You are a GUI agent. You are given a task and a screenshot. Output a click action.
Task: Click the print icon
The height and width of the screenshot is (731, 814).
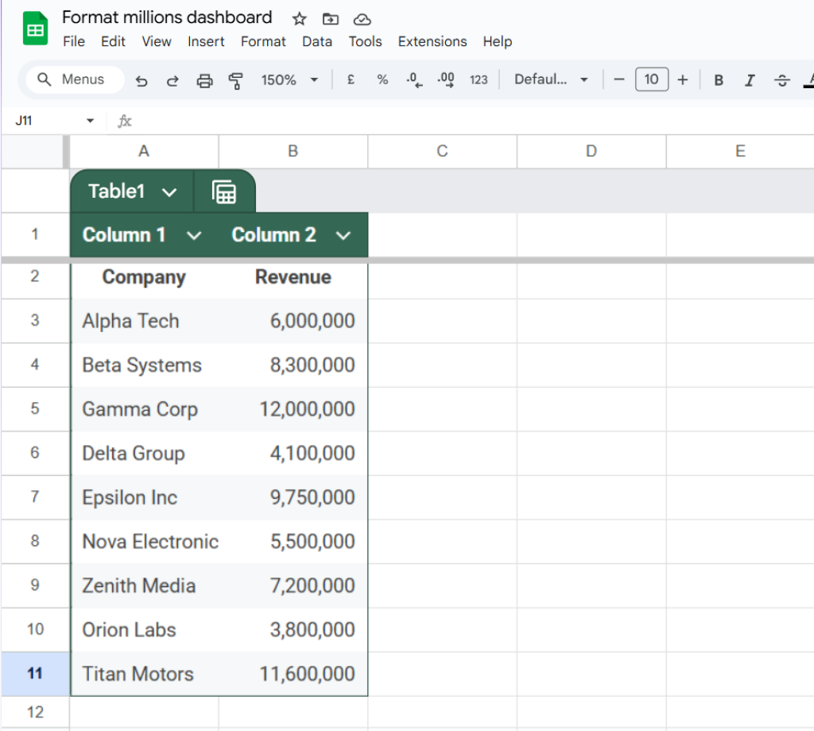[204, 79]
